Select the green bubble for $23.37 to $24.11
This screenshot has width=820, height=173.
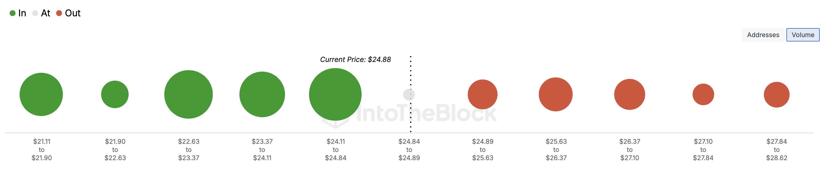pos(262,94)
